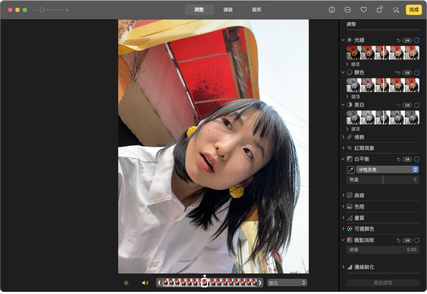Mute the Live Photo sound speaker icon
427x294 pixels.
tap(145, 283)
